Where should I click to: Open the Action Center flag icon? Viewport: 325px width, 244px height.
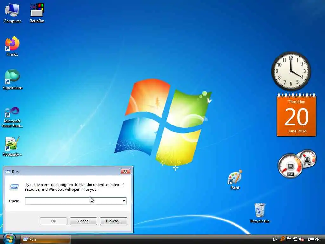click(x=289, y=239)
